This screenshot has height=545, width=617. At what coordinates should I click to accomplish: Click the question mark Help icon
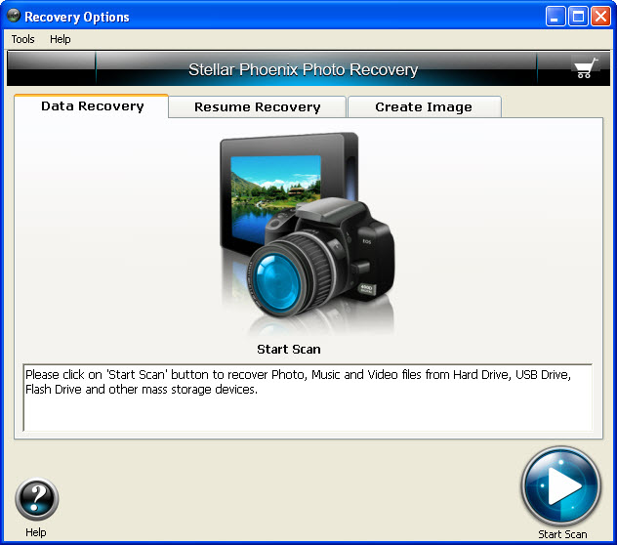click(x=36, y=499)
